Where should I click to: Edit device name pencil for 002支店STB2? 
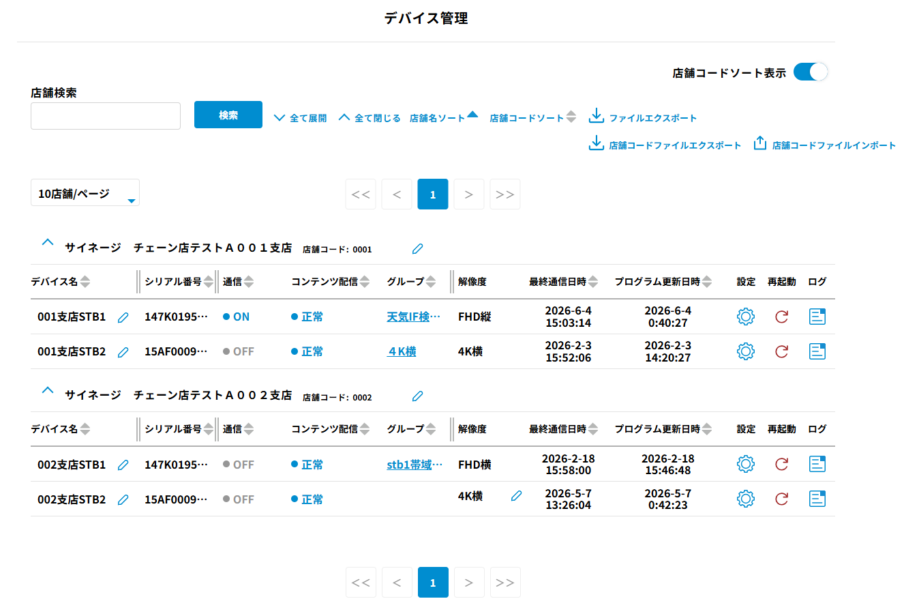coord(123,500)
